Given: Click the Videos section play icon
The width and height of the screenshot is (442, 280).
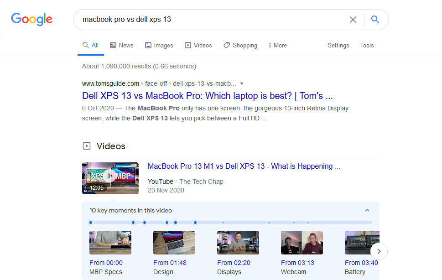Looking at the screenshot, I should click(87, 146).
